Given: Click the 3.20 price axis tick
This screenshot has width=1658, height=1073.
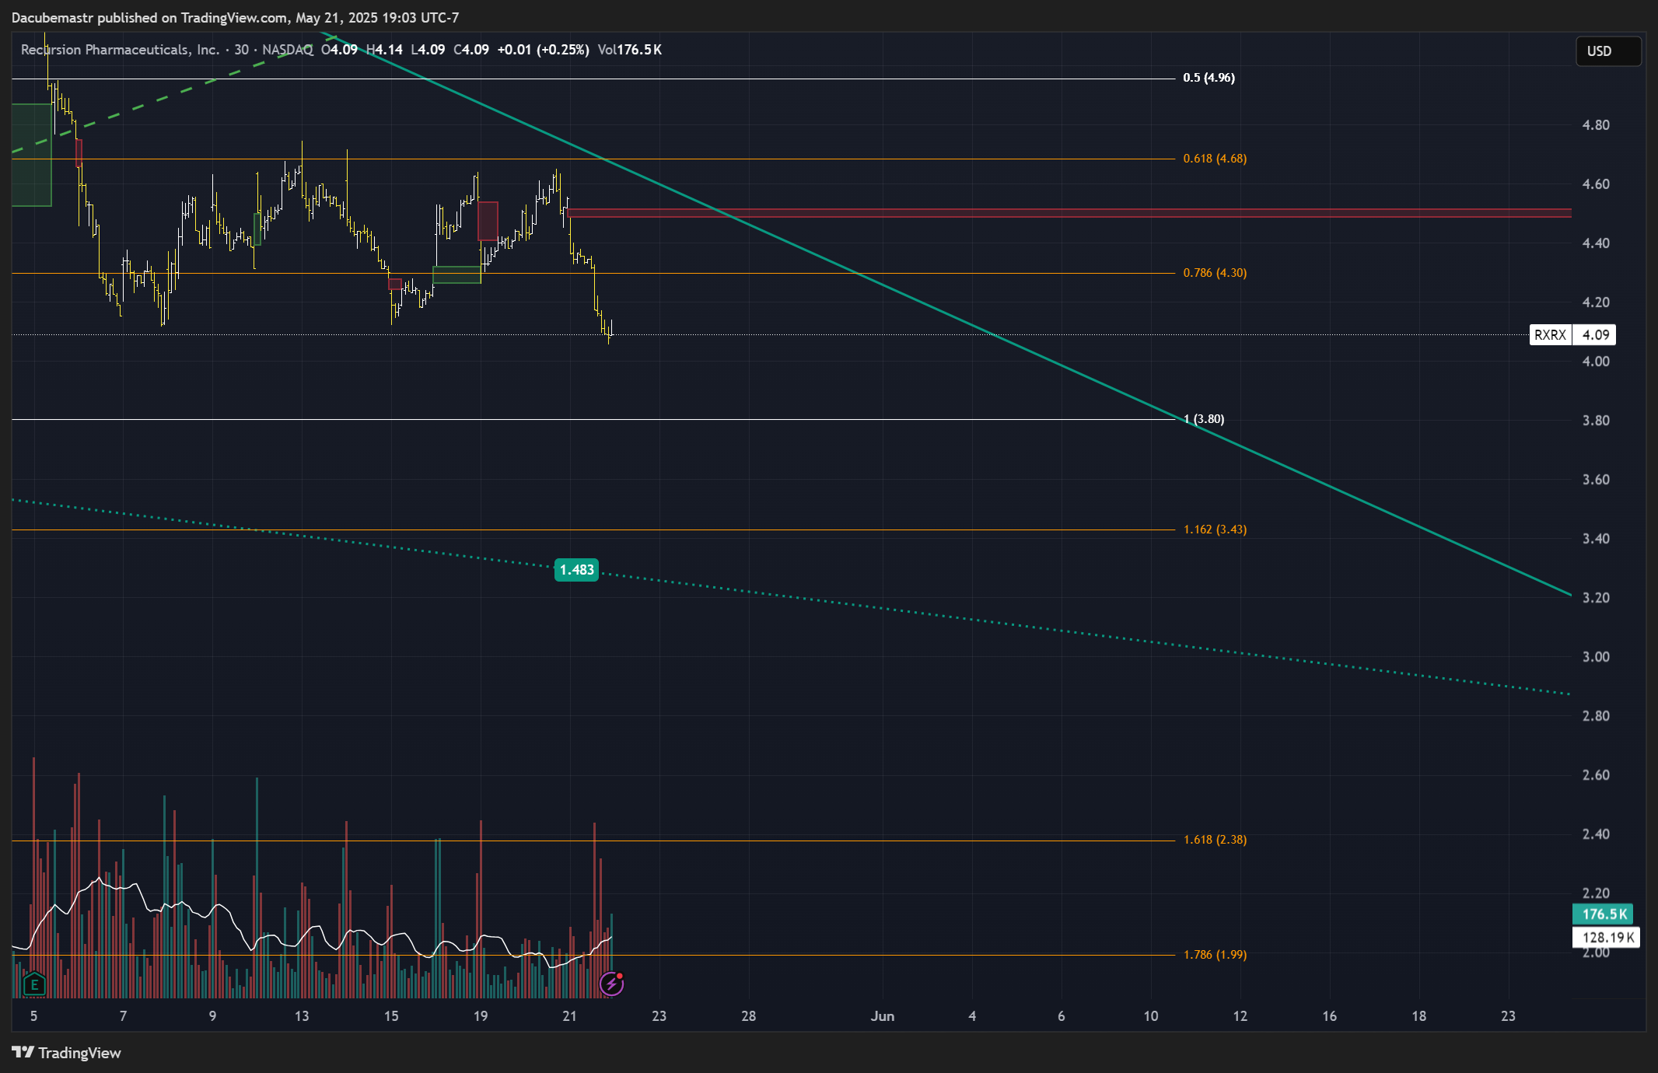Looking at the screenshot, I should [1596, 598].
